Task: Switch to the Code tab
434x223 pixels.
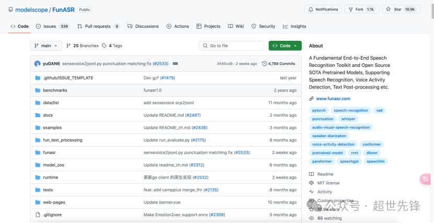Action: tap(20, 26)
